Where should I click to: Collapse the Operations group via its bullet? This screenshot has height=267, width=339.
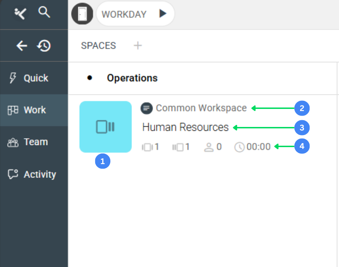pos(90,78)
